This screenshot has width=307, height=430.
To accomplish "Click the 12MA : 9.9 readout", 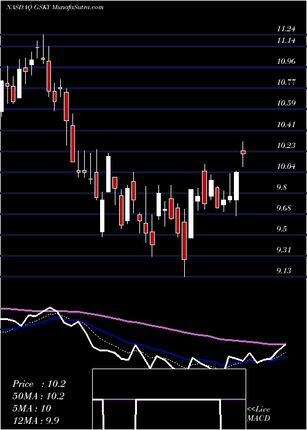I will click(36, 420).
